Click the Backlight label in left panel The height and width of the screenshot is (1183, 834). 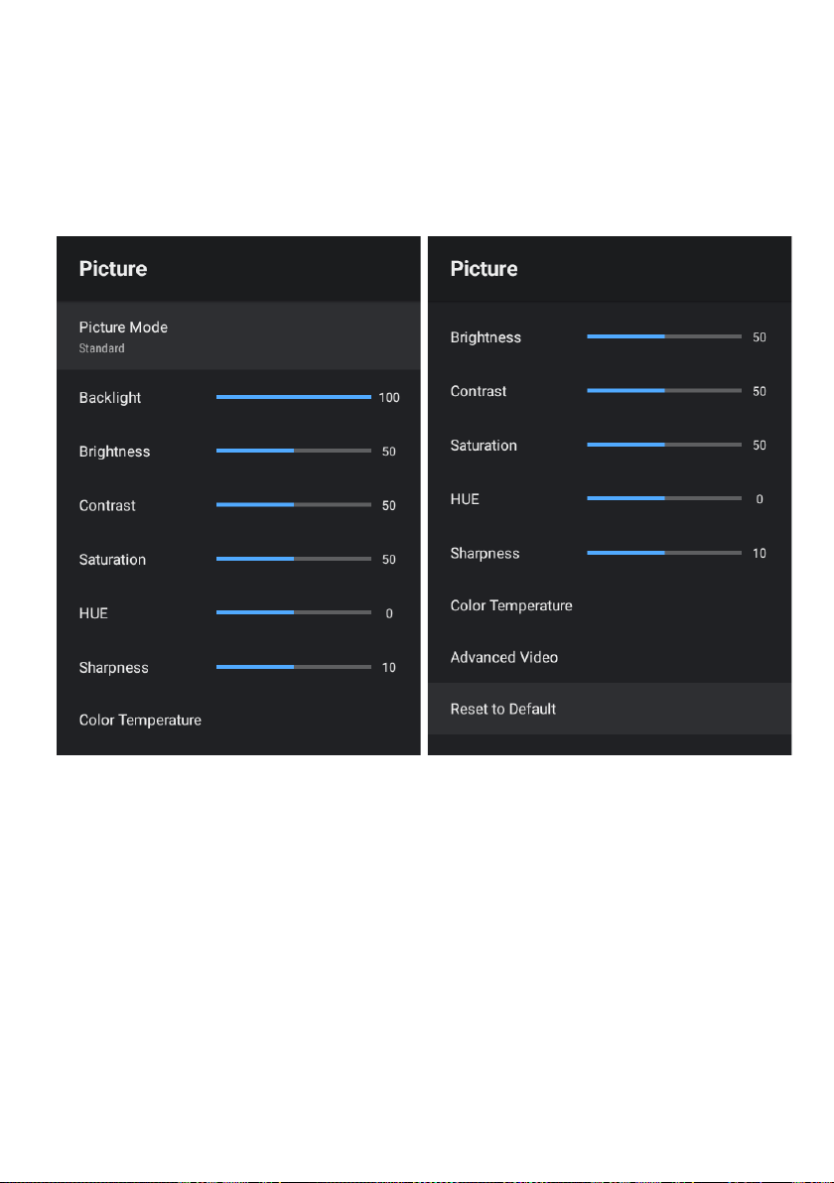110,398
